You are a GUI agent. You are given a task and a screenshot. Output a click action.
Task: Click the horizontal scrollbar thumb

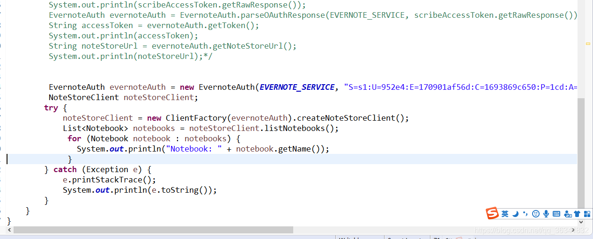[153, 230]
